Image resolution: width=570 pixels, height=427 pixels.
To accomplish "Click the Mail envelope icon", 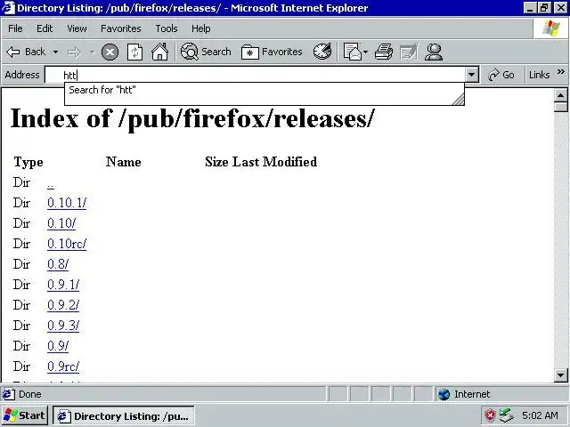I will pyautogui.click(x=352, y=52).
